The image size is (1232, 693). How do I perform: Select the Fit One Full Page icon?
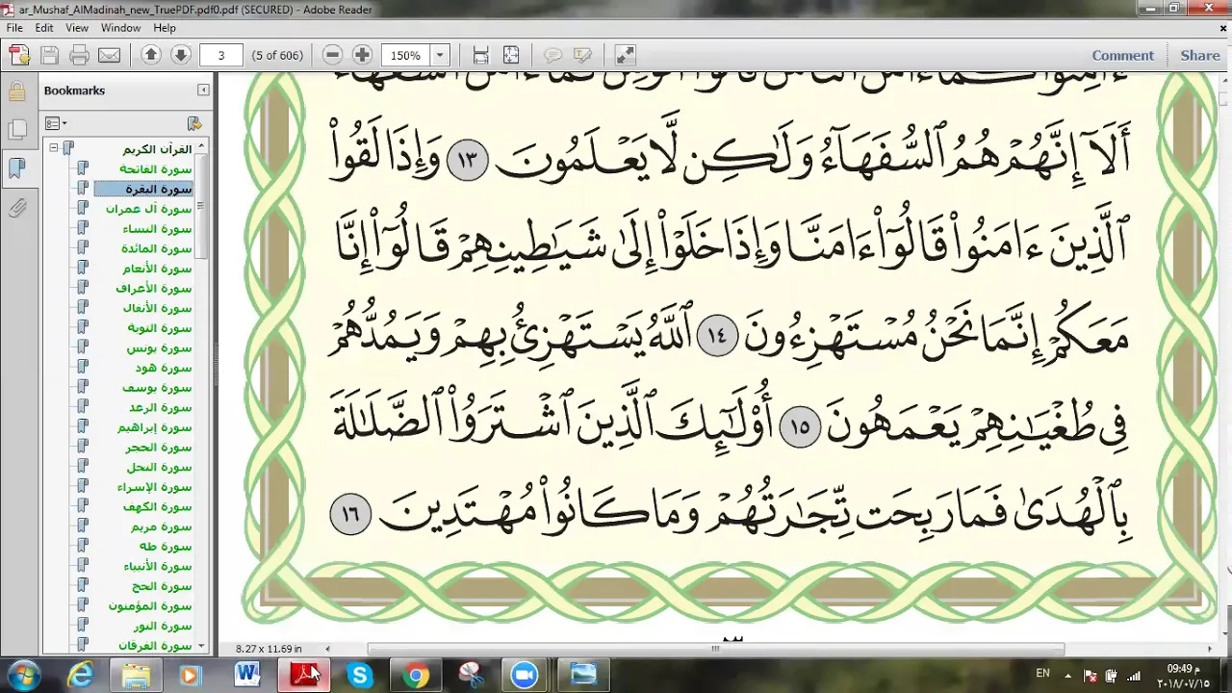point(511,55)
